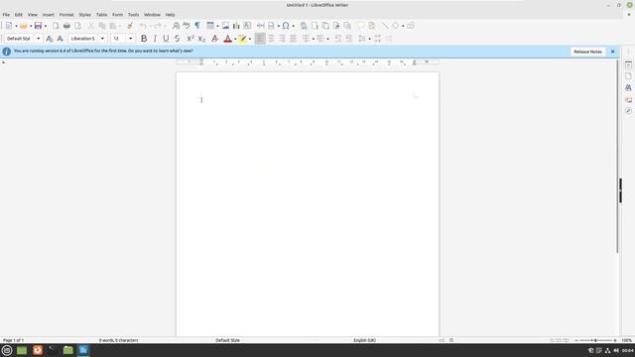This screenshot has height=357, width=635.
Task: Click the Insert Line icon
Action: [x=385, y=26]
